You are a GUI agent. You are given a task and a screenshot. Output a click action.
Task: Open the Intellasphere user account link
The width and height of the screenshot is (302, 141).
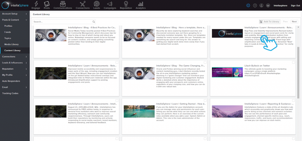click(280, 6)
